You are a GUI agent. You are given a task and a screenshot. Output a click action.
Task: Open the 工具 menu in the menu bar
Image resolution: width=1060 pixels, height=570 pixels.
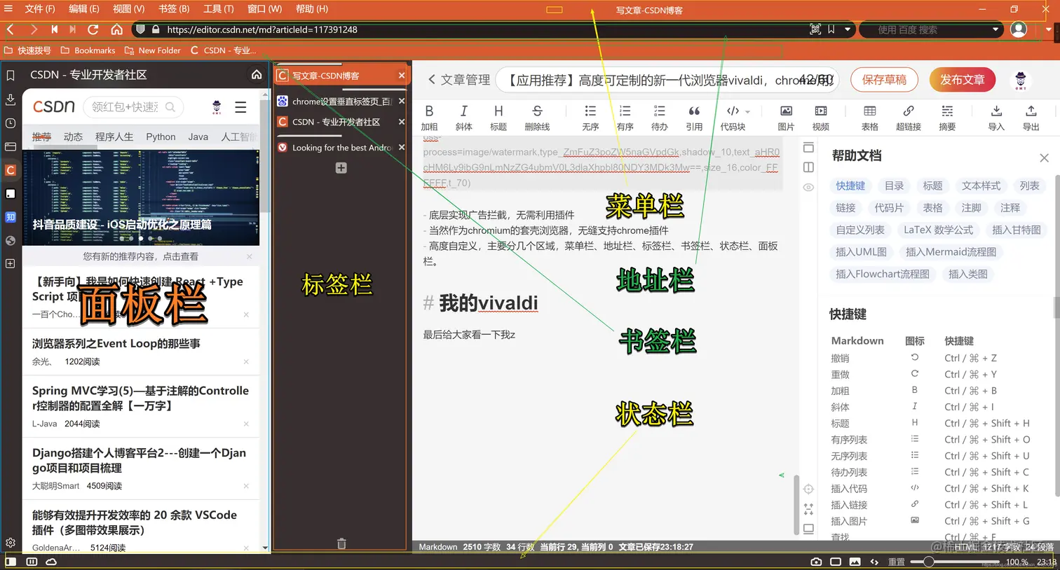coord(218,9)
